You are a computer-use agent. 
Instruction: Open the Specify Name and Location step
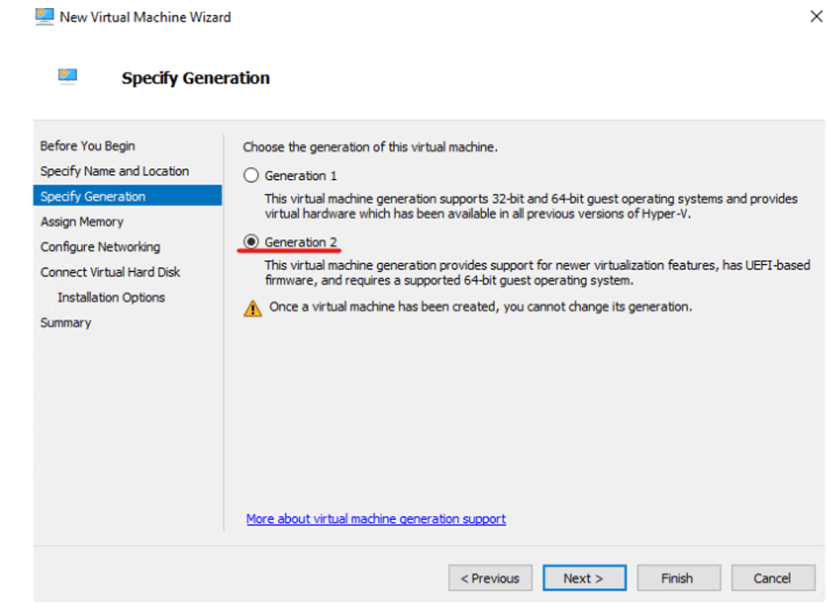(115, 171)
